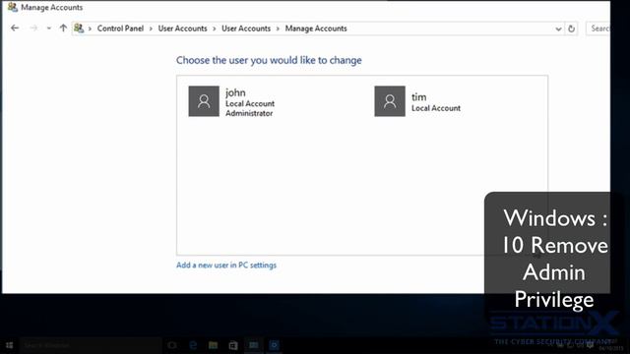Click the Up to parent folder arrow
This screenshot has width=630, height=354.
pyautogui.click(x=63, y=29)
